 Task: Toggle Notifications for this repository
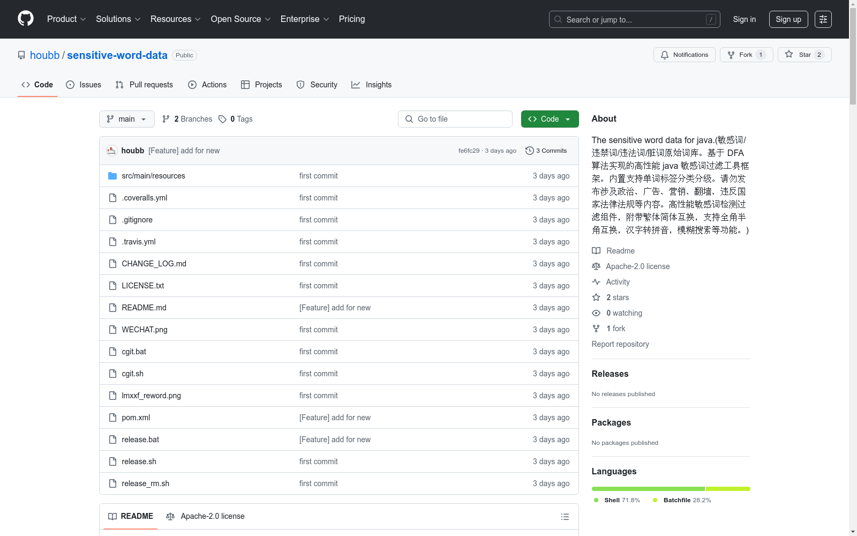(x=684, y=55)
